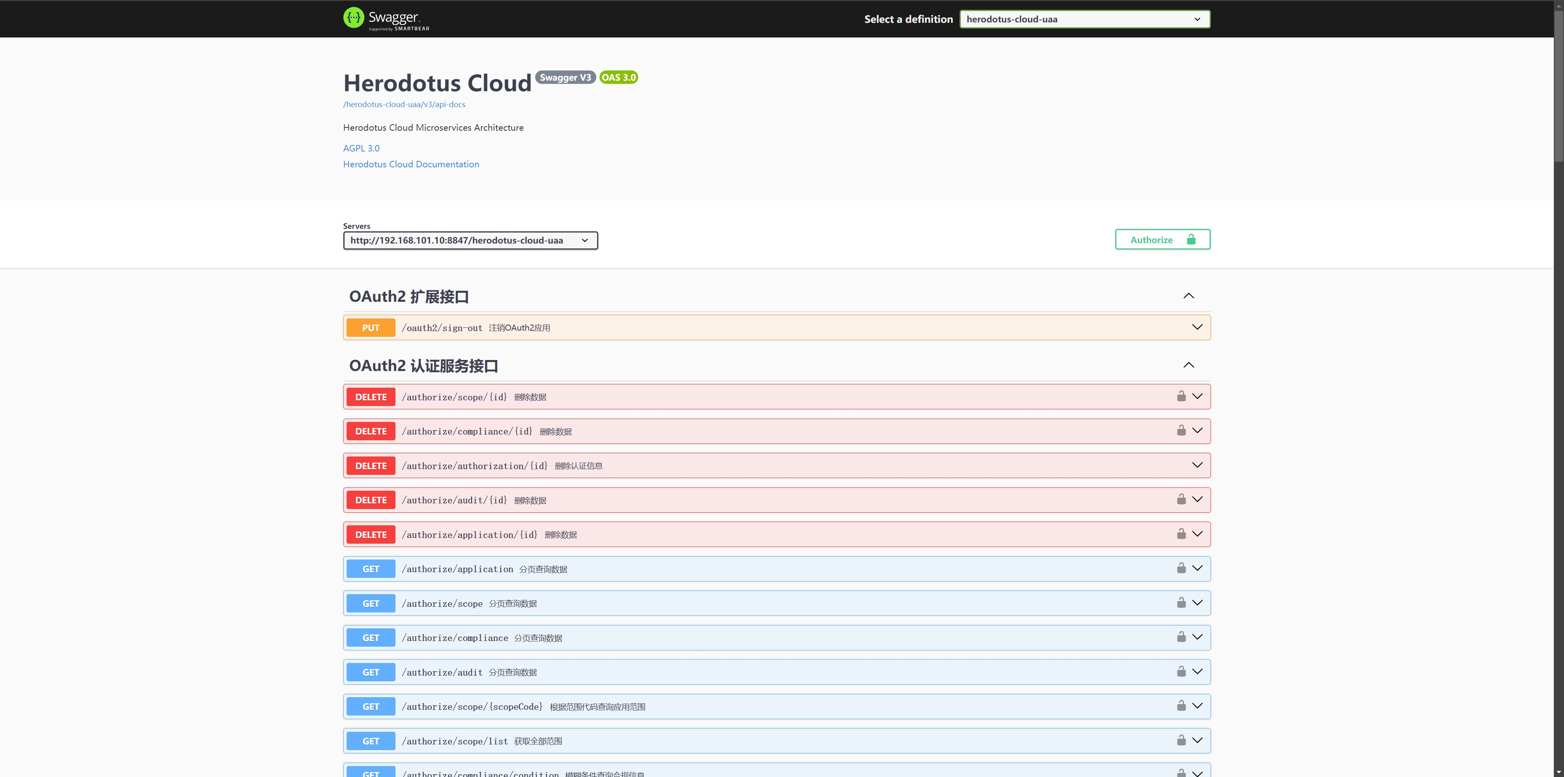
Task: Open the AGPL 3.0 license link
Action: coord(361,148)
